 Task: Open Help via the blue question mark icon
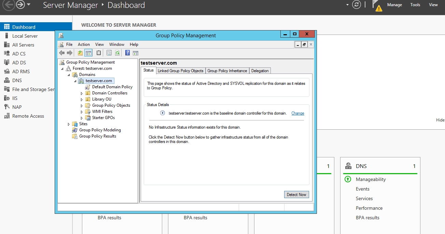point(127,53)
